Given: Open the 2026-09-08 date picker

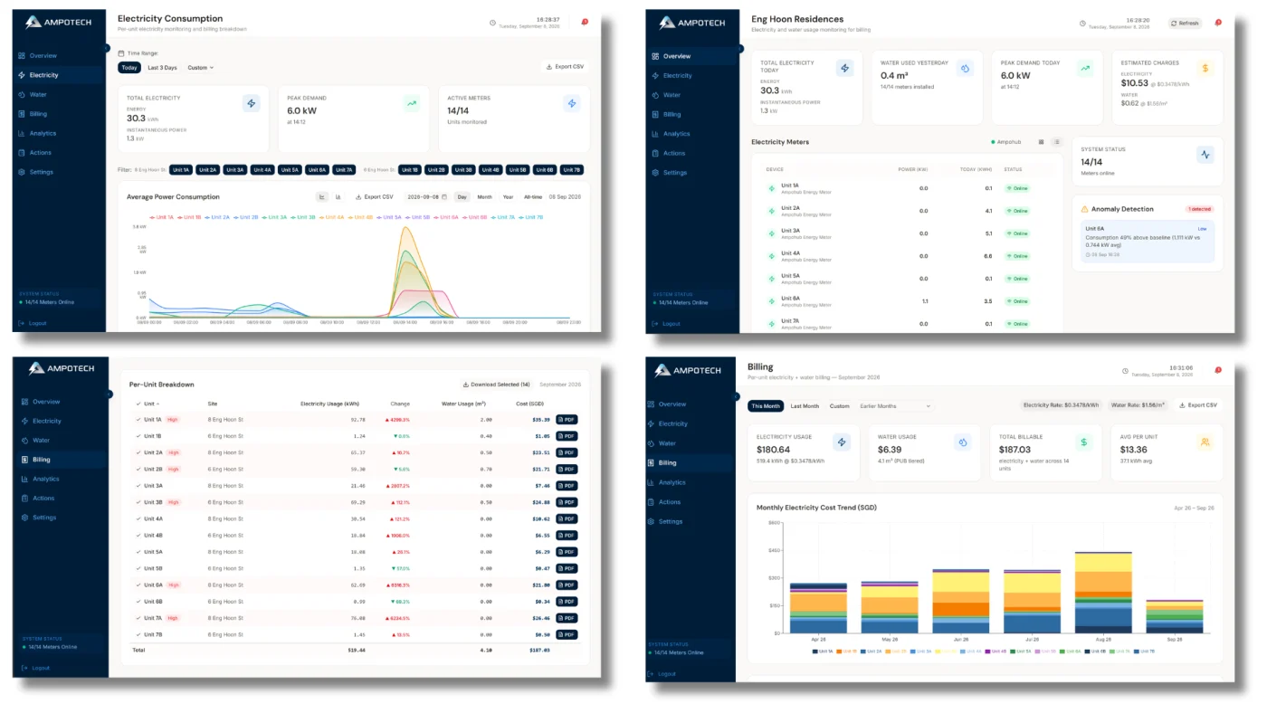Looking at the screenshot, I should tap(425, 196).
